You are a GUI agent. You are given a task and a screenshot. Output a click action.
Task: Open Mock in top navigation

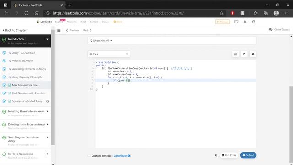[x=83, y=22]
